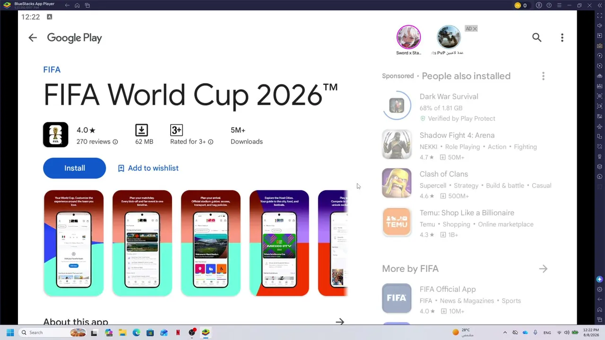Open the BlueStacks hamburger menu
This screenshot has width=605, height=340.
[x=559, y=5]
